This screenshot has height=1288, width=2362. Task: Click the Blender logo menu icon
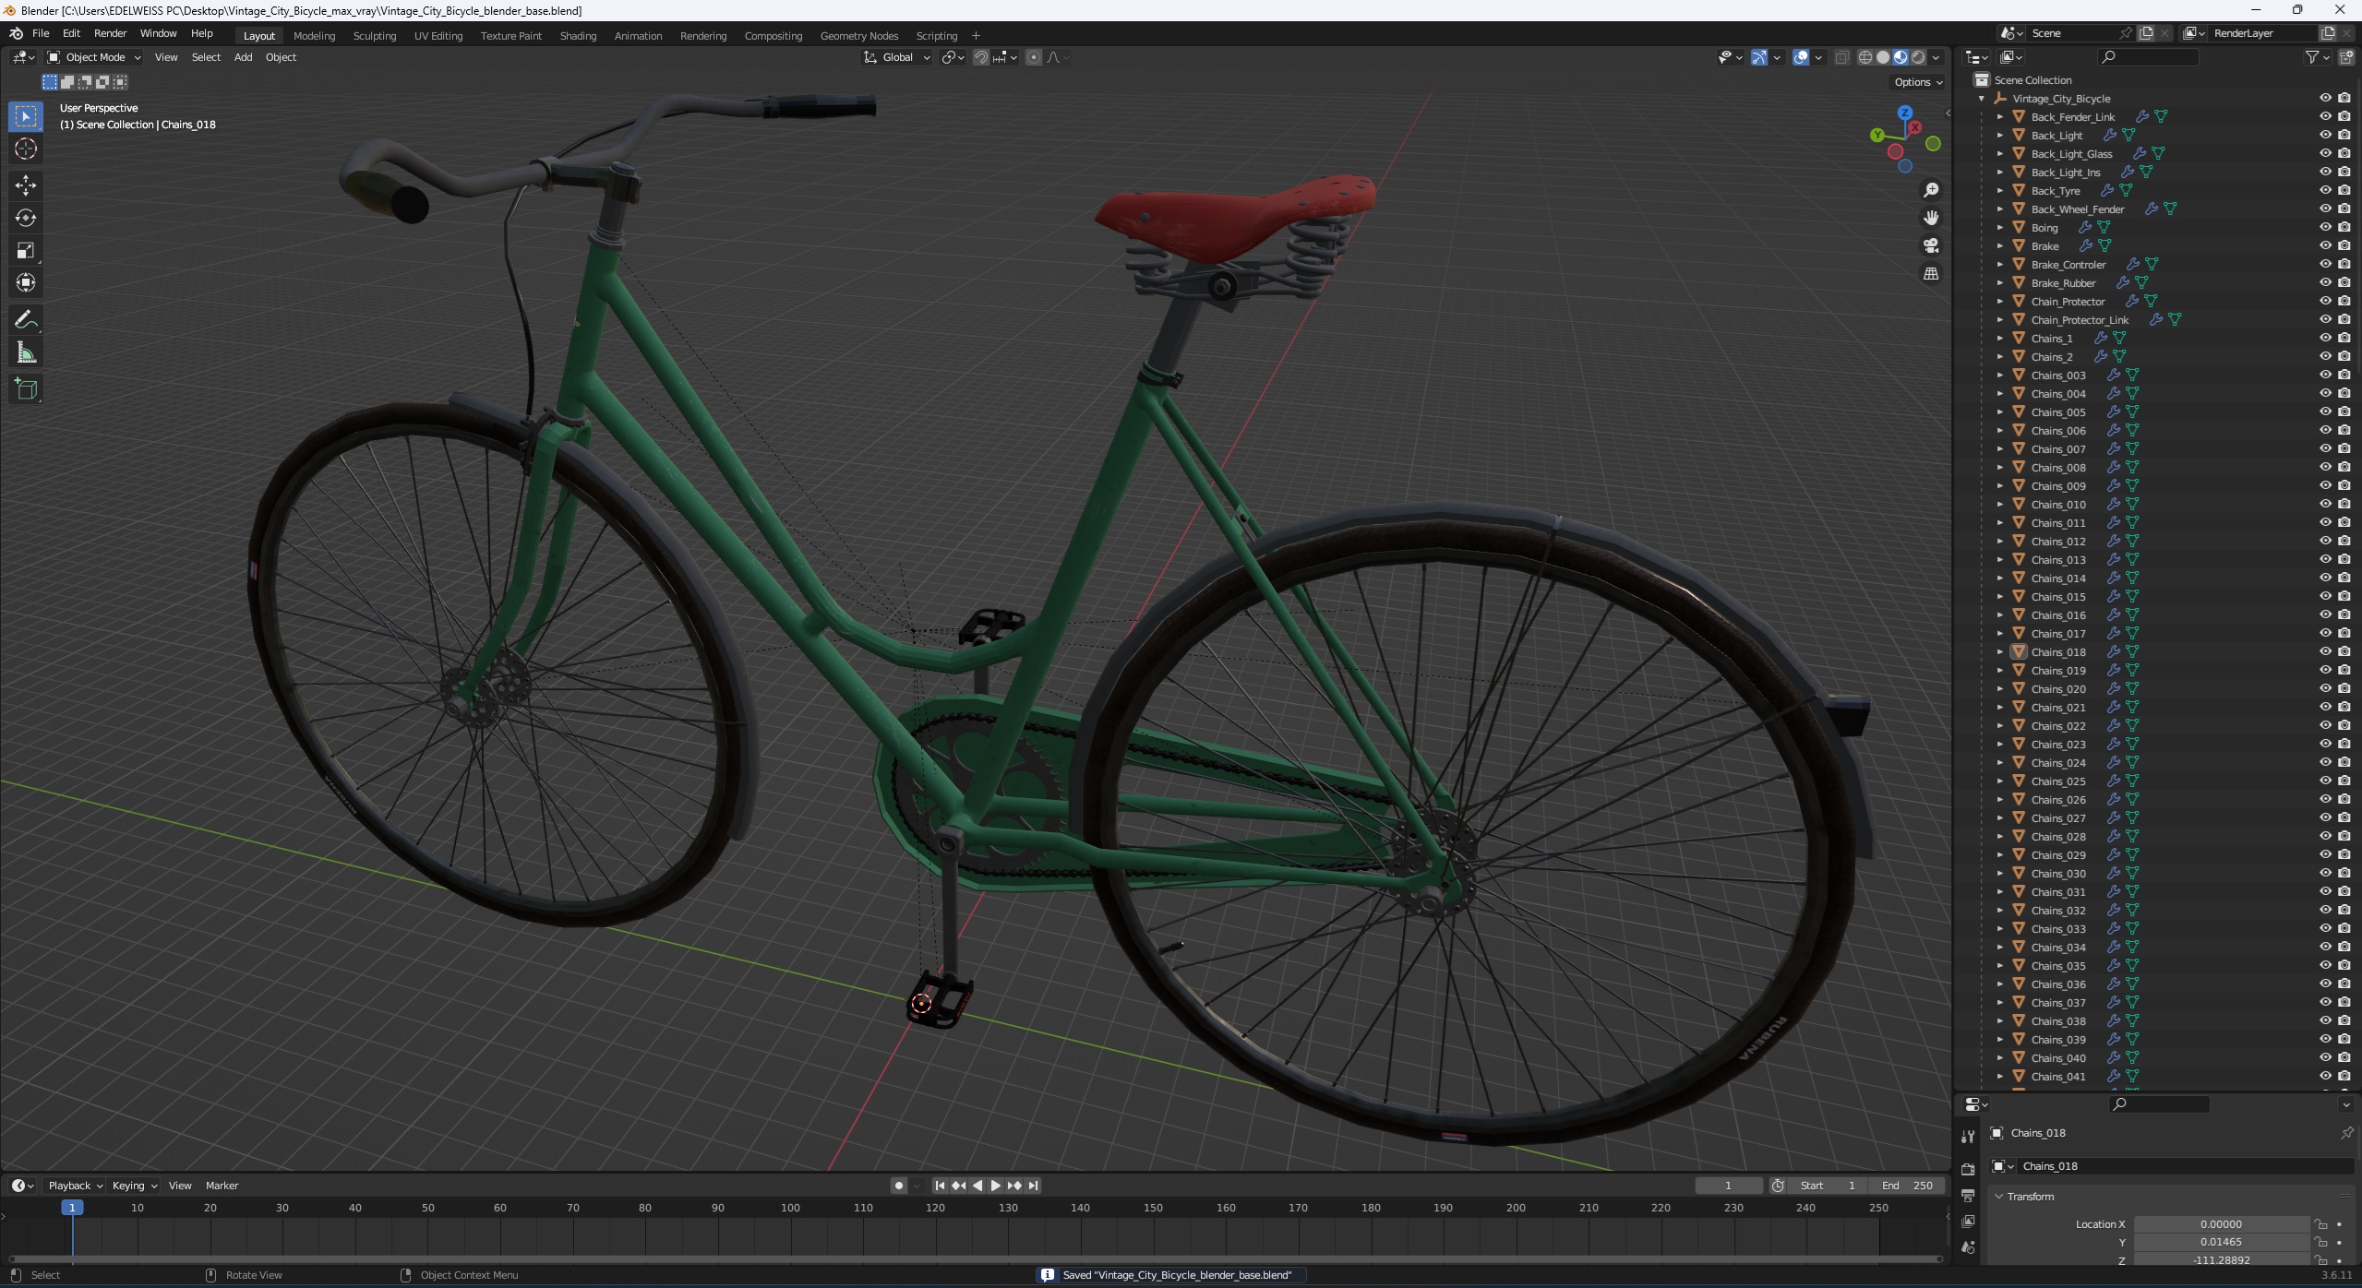[x=16, y=33]
